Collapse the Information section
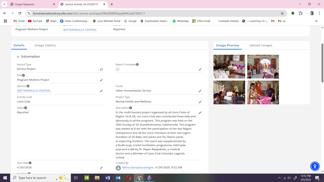 point(18,57)
